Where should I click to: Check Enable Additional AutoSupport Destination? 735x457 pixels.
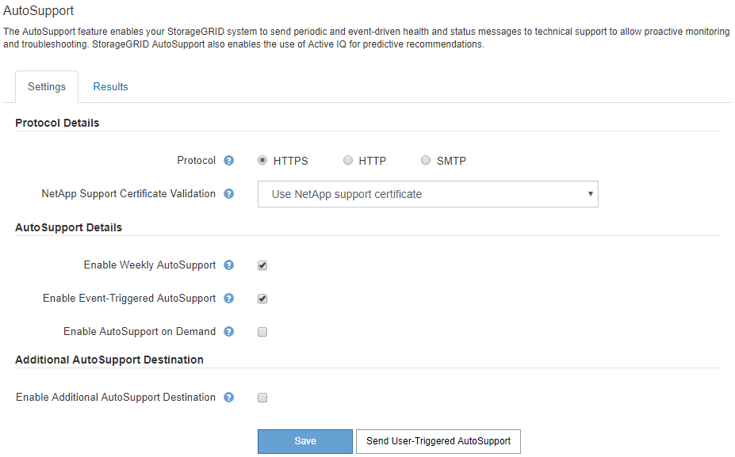click(x=262, y=398)
